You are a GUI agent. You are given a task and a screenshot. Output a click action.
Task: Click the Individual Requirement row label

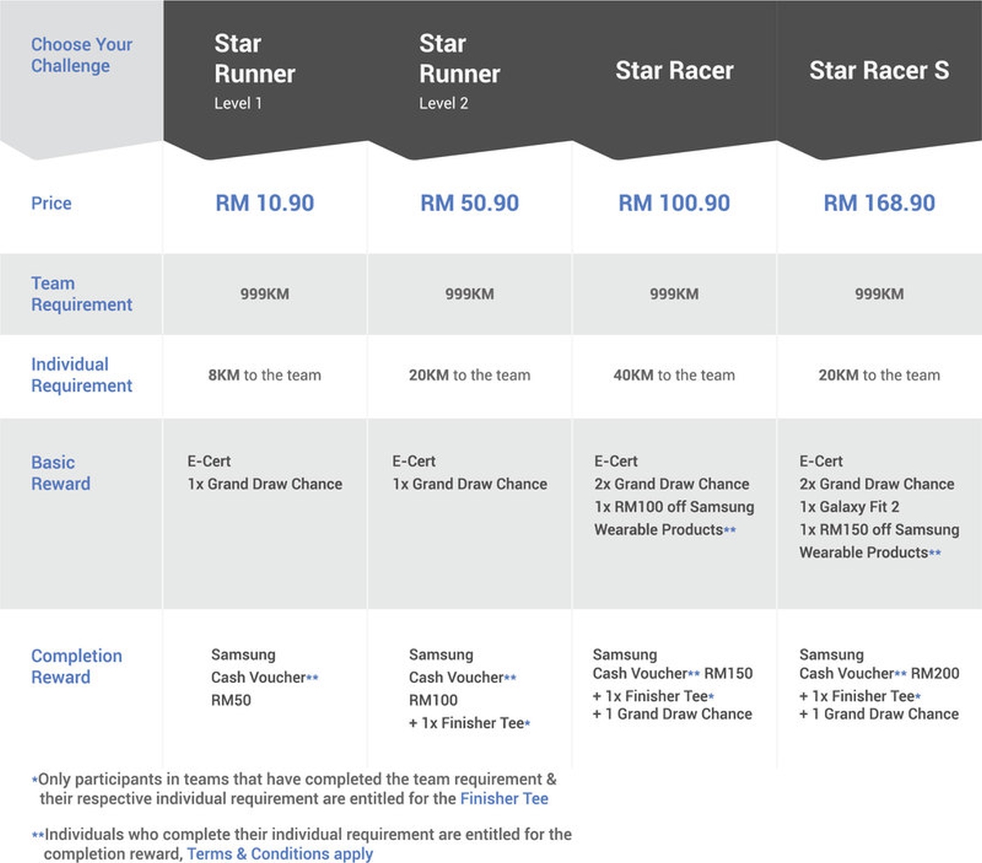pyautogui.click(x=81, y=375)
